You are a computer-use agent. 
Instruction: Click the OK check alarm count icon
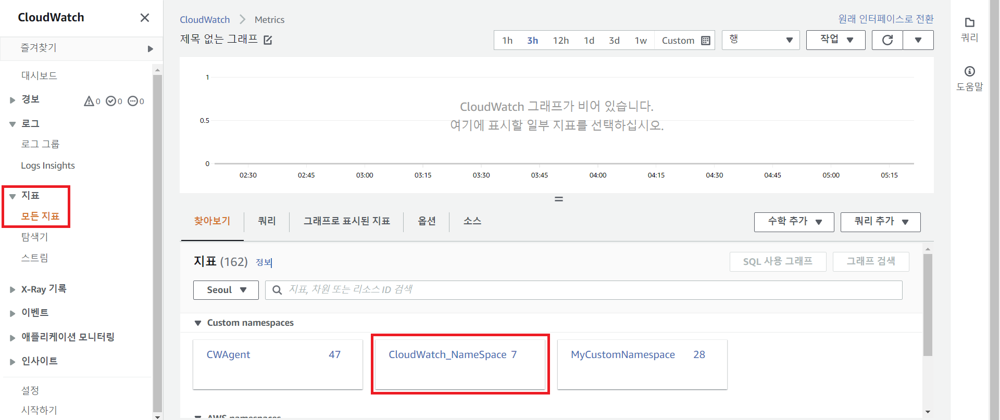point(111,101)
